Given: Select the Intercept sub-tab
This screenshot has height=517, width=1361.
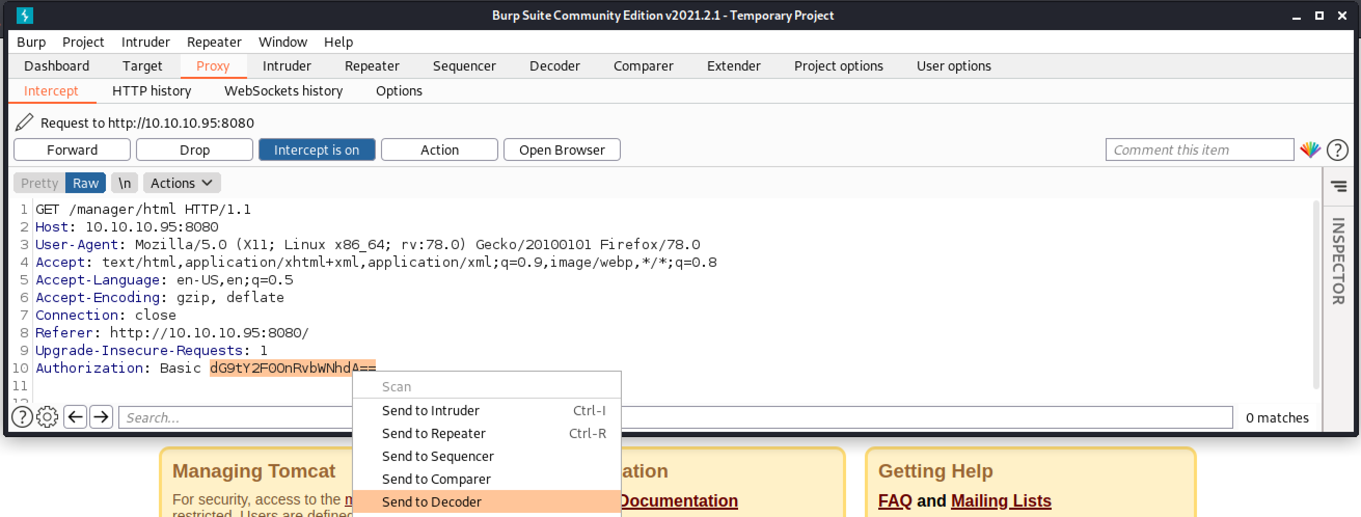Looking at the screenshot, I should pos(51,91).
